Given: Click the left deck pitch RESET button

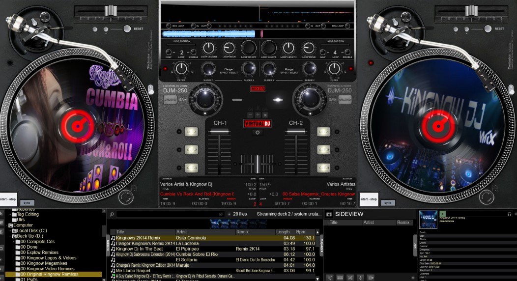Looking at the screenshot, I should [x=127, y=28].
